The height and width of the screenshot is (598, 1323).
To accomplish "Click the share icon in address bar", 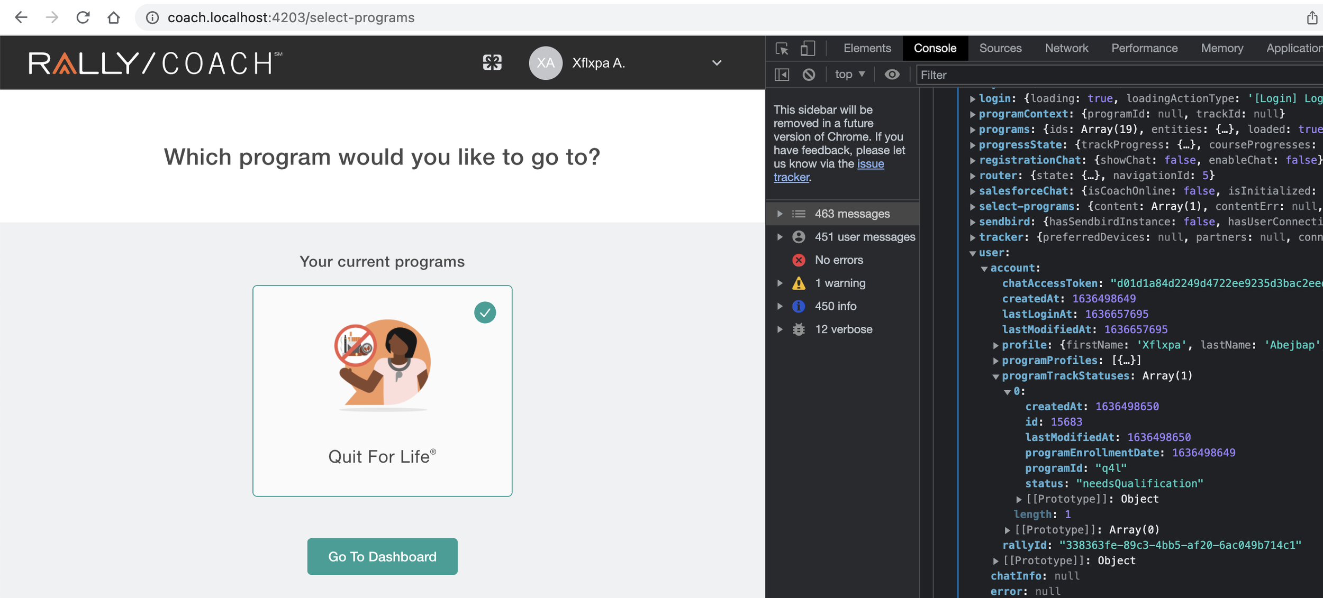I will (1311, 17).
